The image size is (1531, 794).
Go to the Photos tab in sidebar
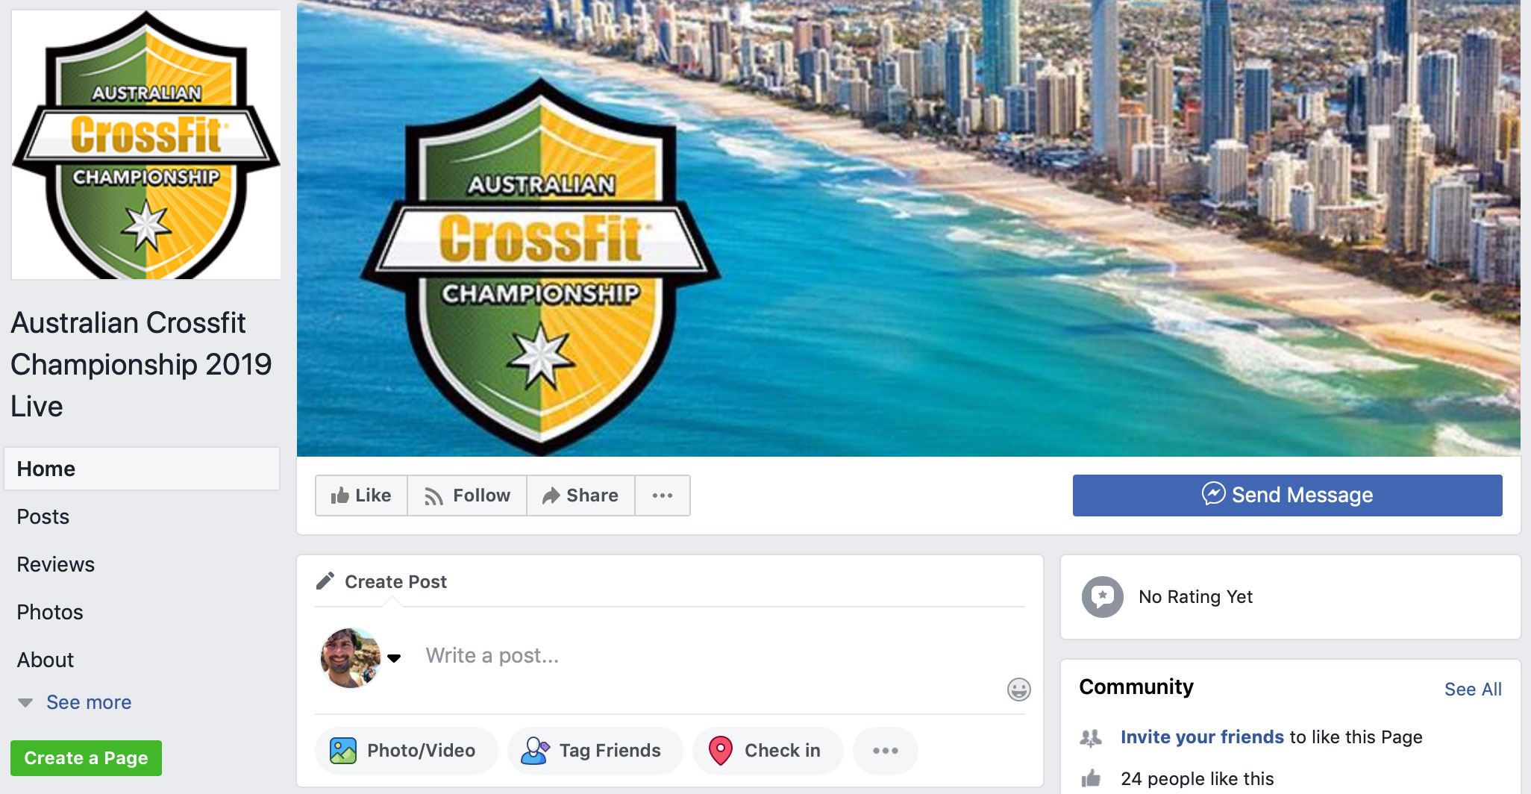coord(50,612)
